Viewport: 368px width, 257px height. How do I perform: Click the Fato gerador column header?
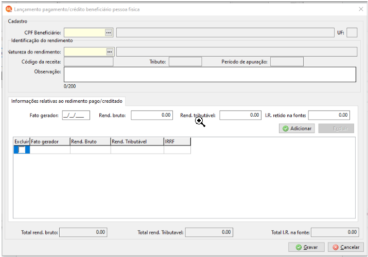pyautogui.click(x=50, y=141)
